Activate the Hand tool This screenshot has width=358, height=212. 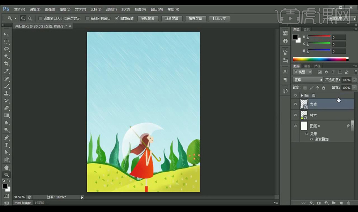[x=6, y=167]
